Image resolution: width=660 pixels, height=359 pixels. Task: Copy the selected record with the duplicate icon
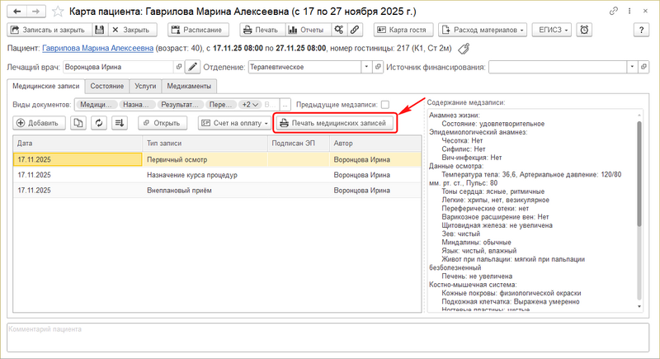(78, 123)
